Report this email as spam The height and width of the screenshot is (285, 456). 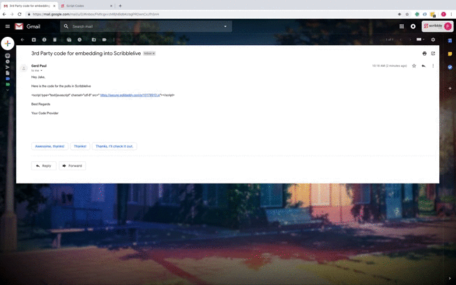click(44, 40)
